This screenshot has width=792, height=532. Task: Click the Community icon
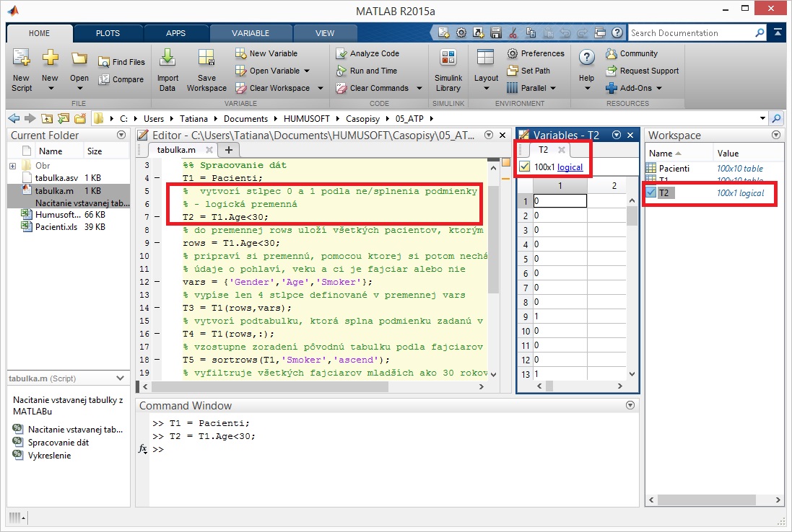[x=612, y=53]
